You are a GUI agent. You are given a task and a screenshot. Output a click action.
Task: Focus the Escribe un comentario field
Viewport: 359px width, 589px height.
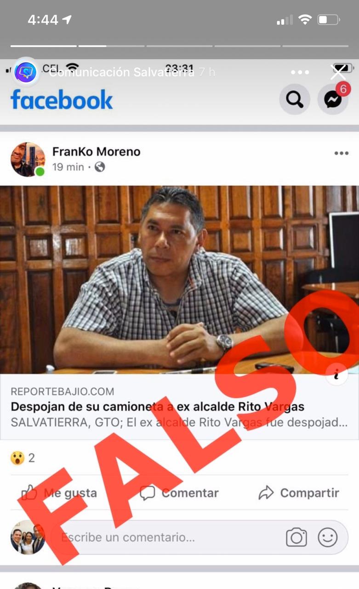pyautogui.click(x=171, y=537)
